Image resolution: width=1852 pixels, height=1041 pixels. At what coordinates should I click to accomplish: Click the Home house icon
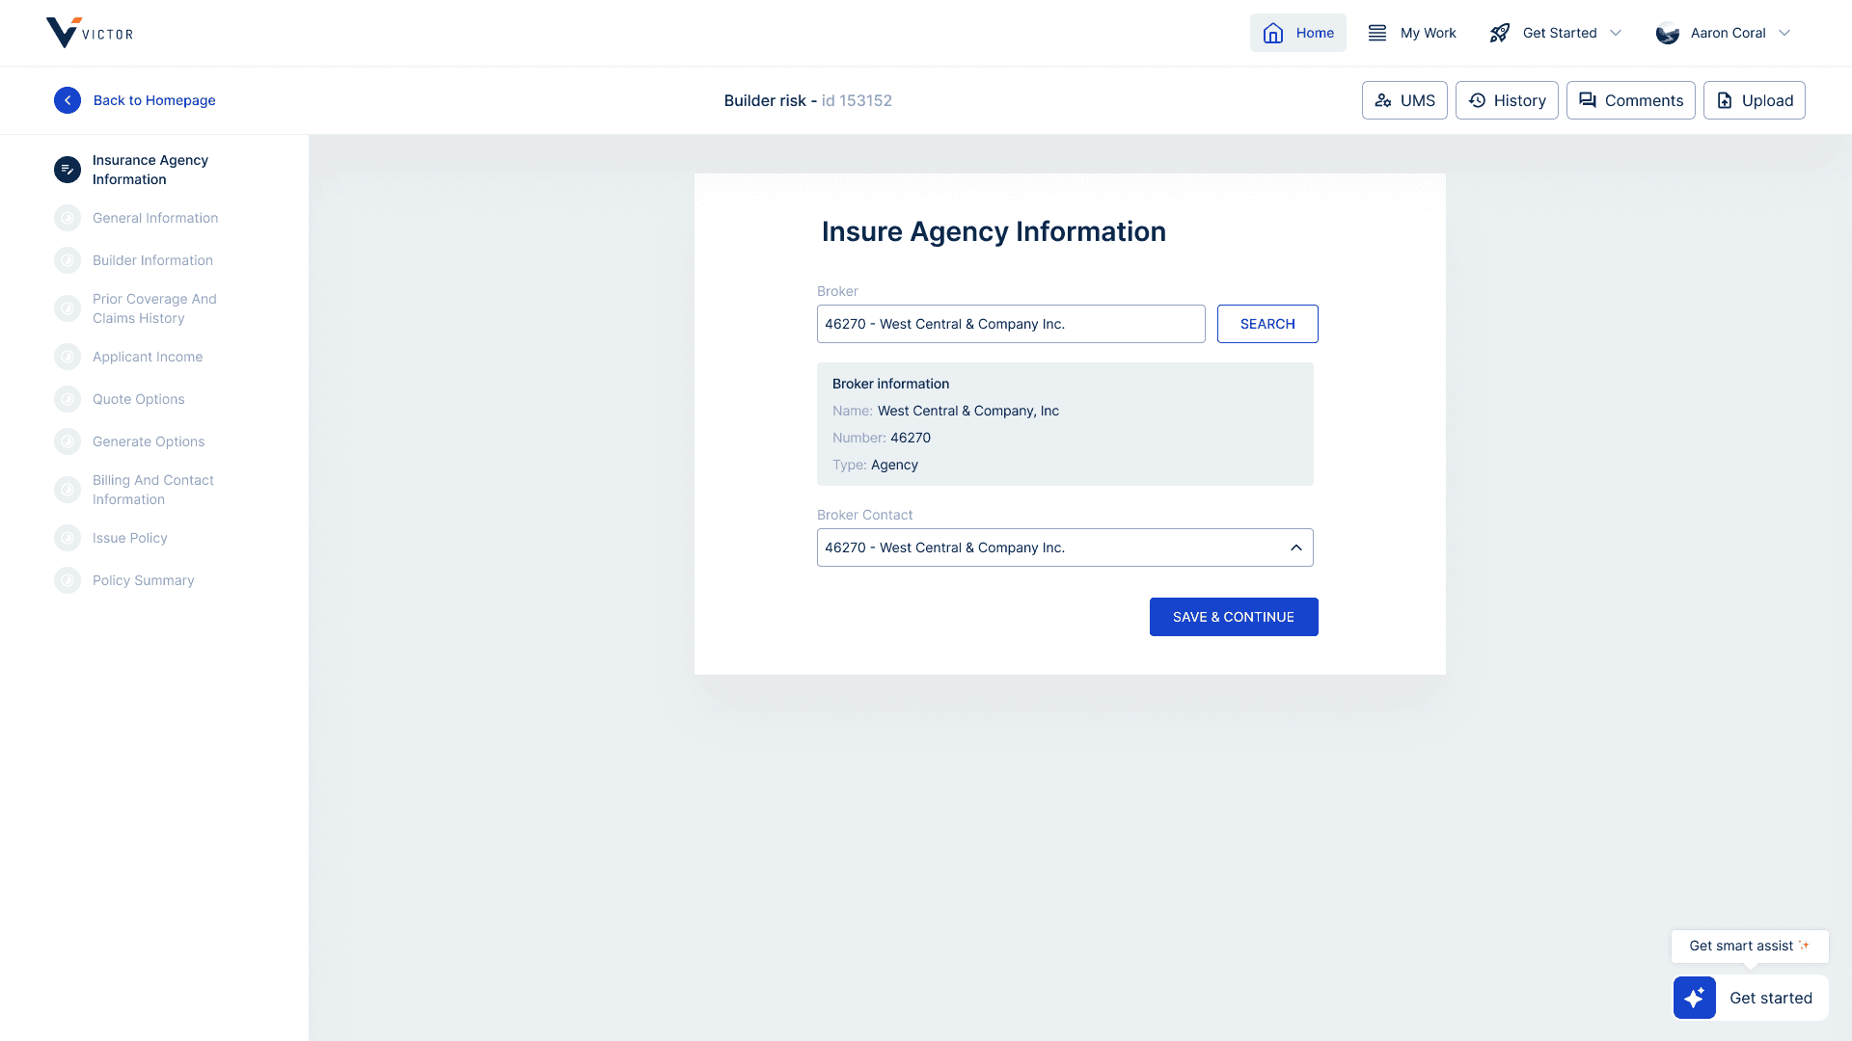[1273, 33]
